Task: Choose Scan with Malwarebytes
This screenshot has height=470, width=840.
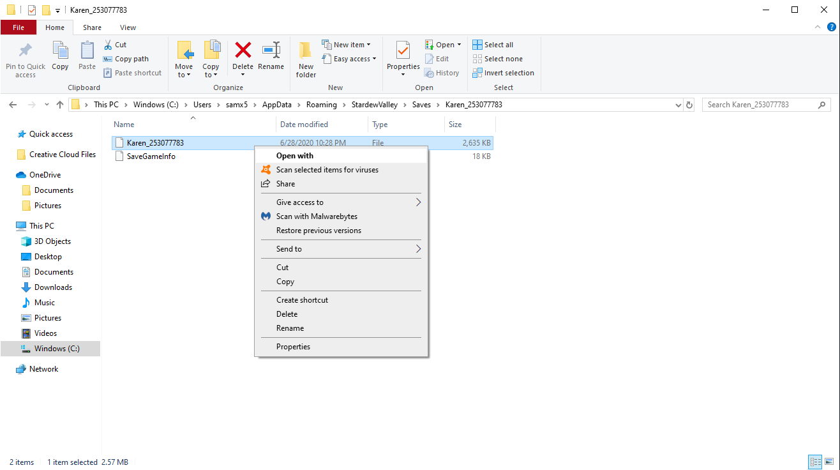Action: (341, 216)
